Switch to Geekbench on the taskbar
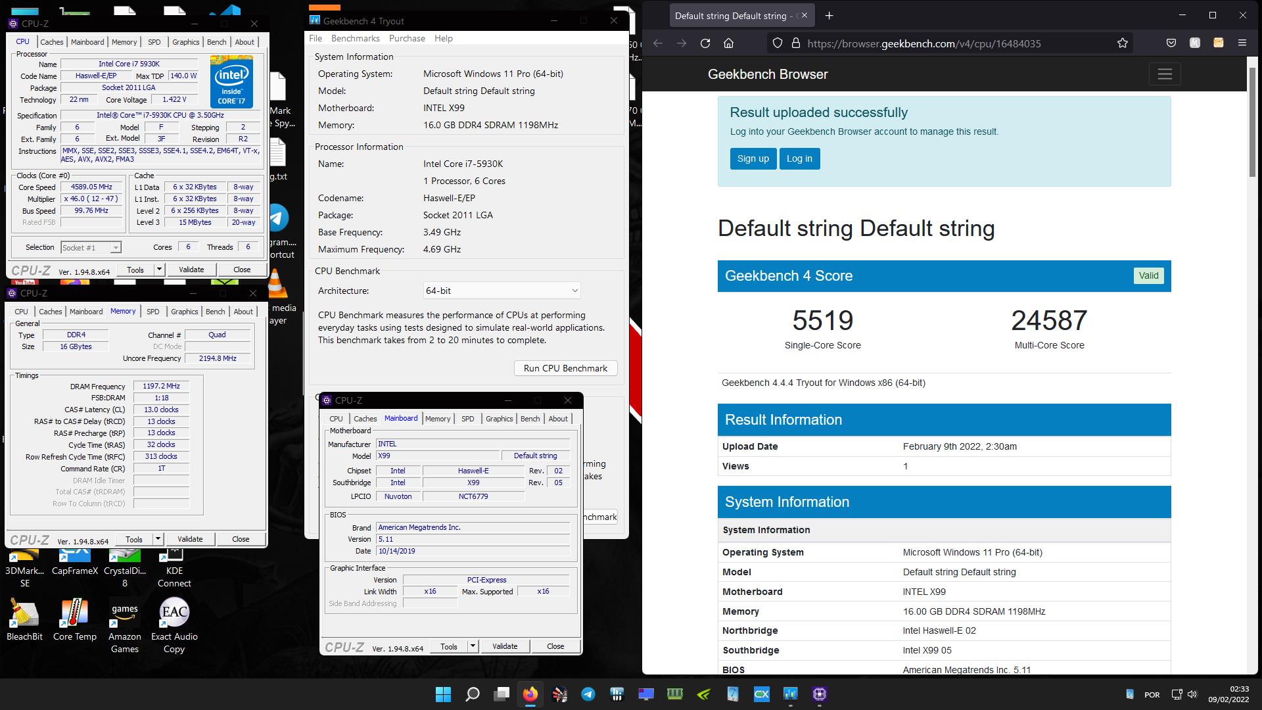This screenshot has height=710, width=1262. pos(791,694)
